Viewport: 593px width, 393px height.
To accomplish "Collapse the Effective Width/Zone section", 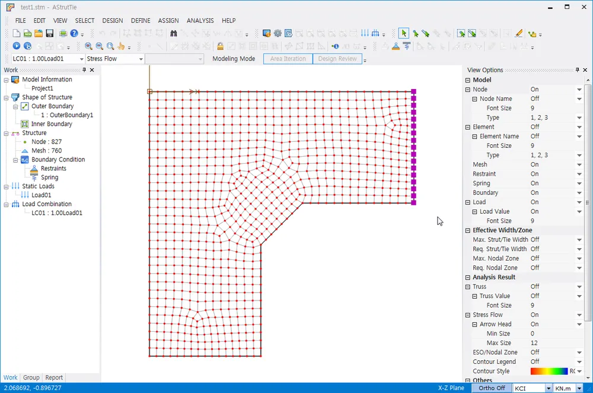I will tap(468, 230).
